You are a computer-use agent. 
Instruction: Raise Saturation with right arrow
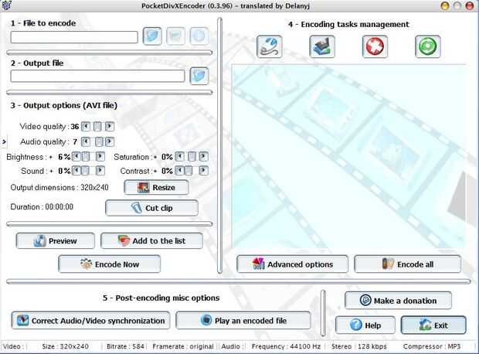pyautogui.click(x=203, y=157)
